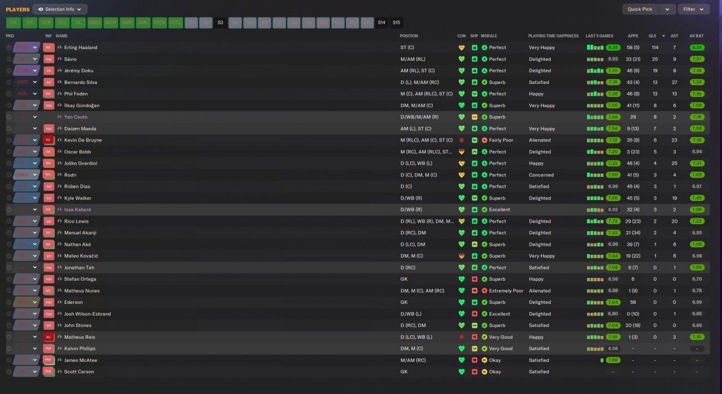The image size is (722, 394).
Task: Toggle the pick checkbox for Sávio
Action: point(9,59)
